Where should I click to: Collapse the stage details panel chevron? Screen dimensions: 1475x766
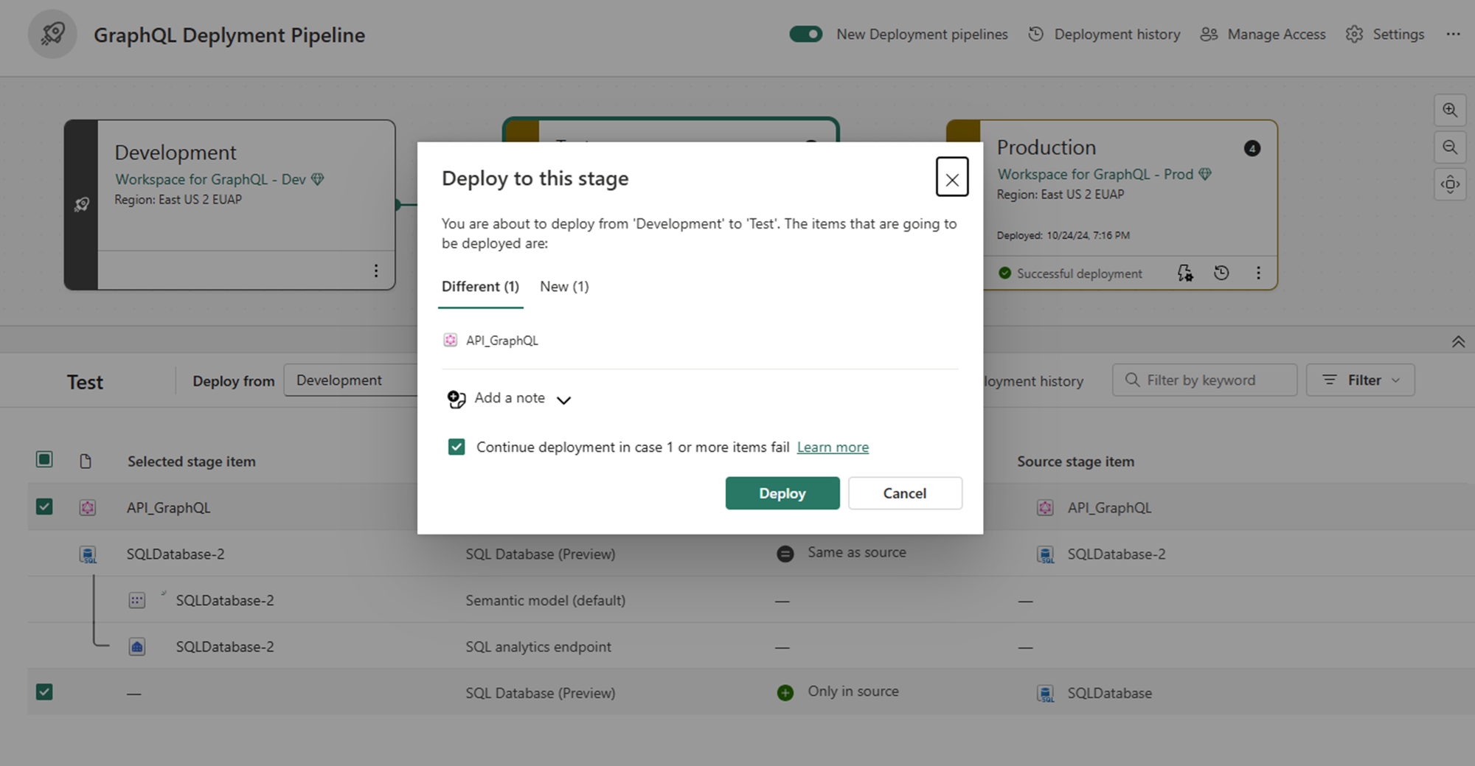click(1458, 342)
